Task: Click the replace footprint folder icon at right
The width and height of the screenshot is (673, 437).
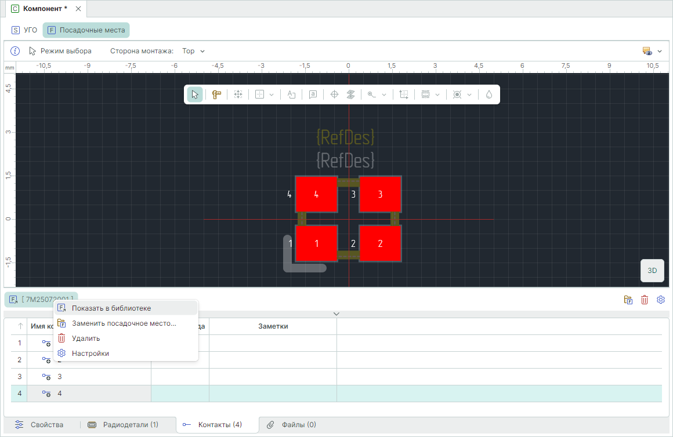Action: click(x=628, y=300)
